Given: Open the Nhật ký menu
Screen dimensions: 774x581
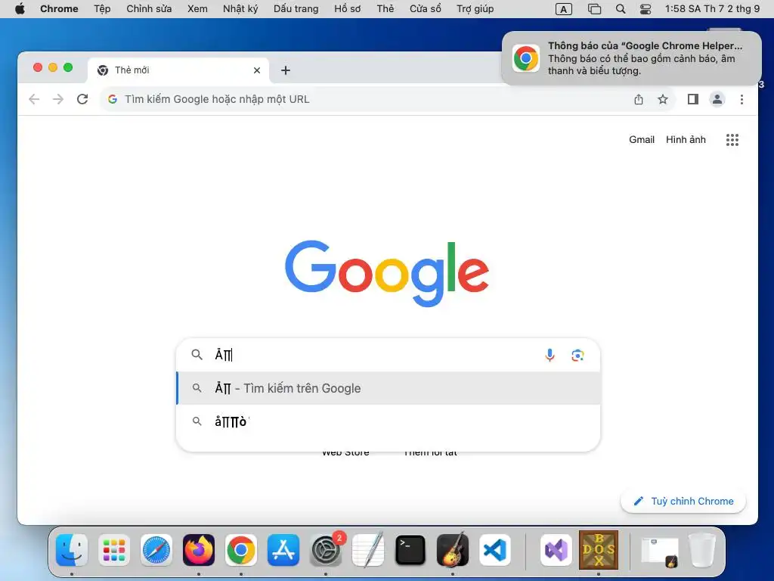Looking at the screenshot, I should (240, 9).
